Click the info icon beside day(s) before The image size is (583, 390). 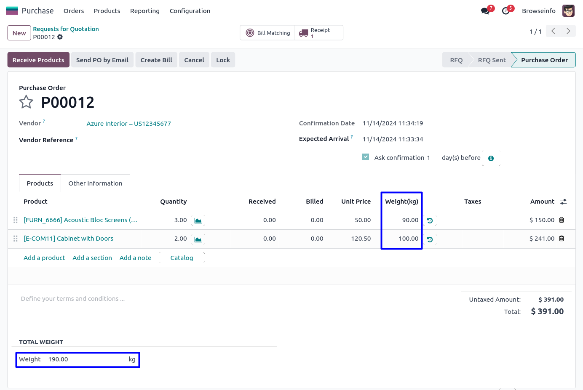(491, 159)
